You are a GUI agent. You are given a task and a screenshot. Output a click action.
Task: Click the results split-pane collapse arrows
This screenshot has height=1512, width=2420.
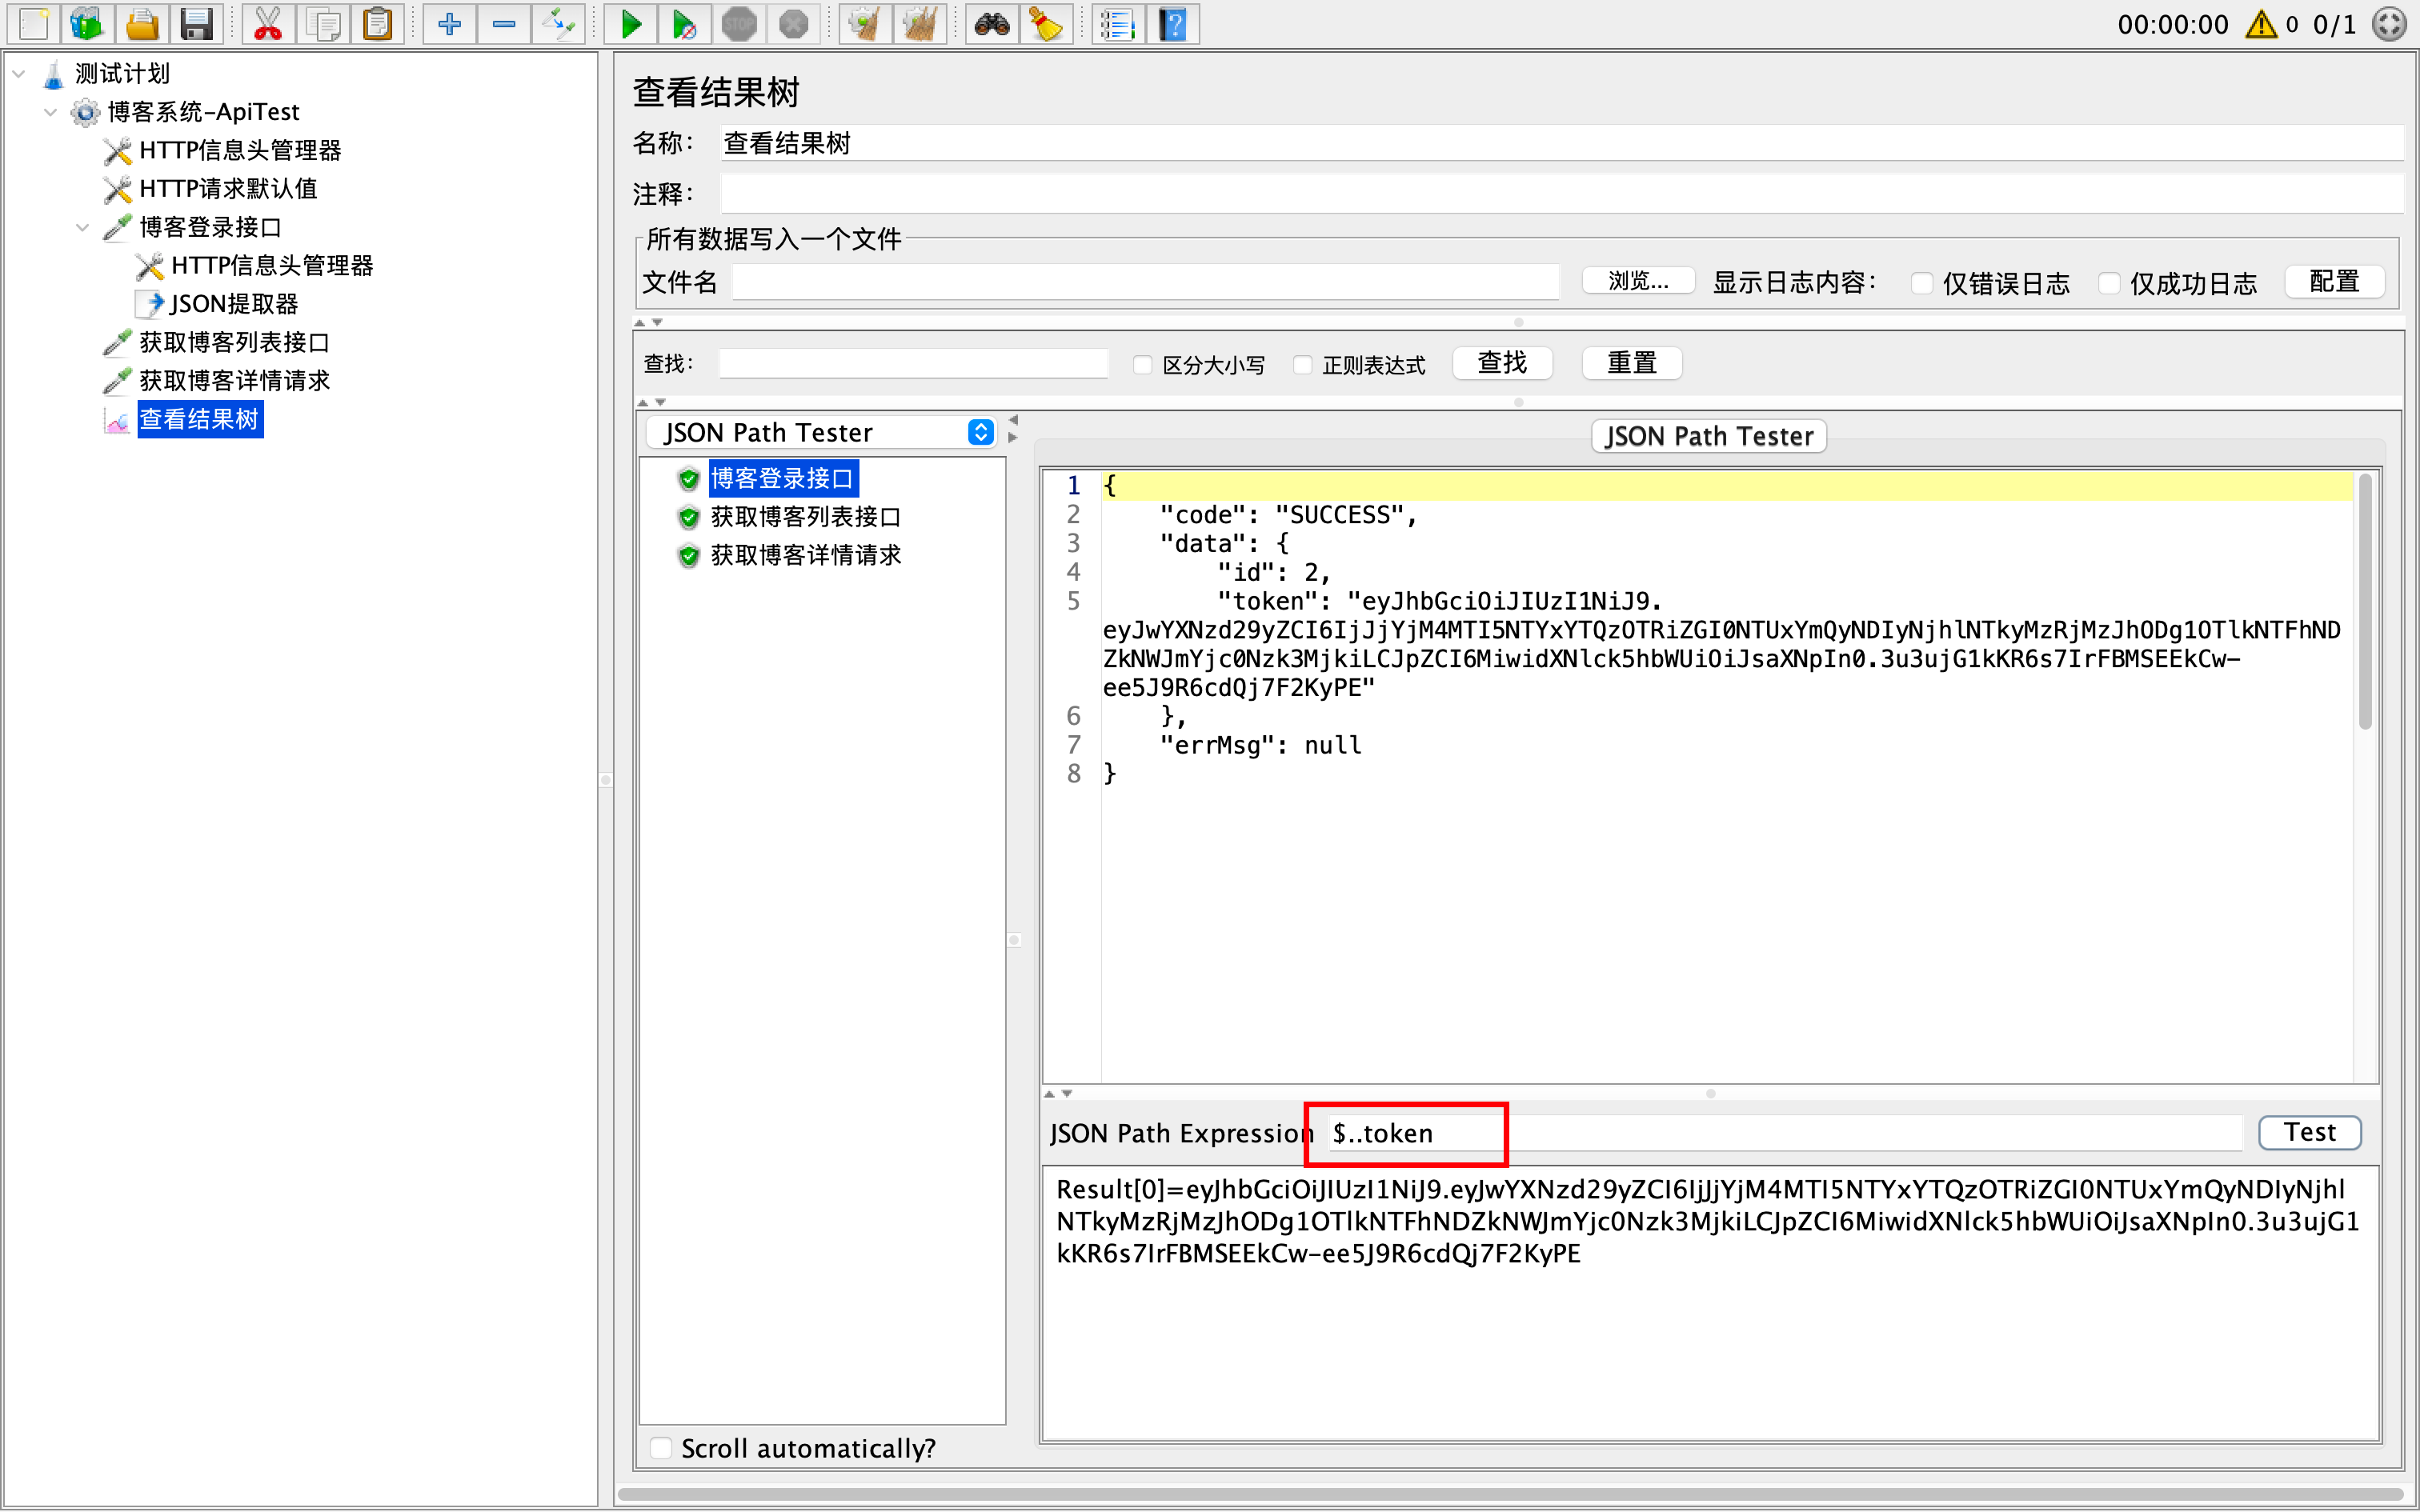tap(1013, 428)
